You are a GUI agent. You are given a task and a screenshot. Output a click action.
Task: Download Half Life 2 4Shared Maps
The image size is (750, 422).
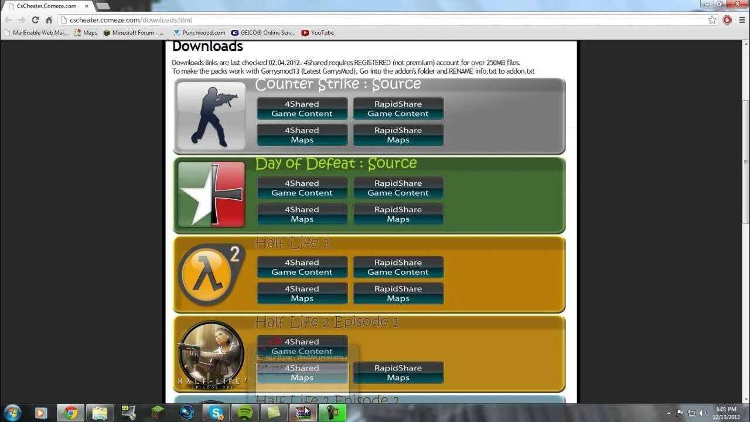pos(302,294)
